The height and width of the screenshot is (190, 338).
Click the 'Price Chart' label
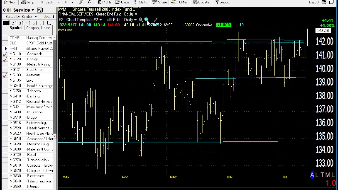(x=65, y=30)
